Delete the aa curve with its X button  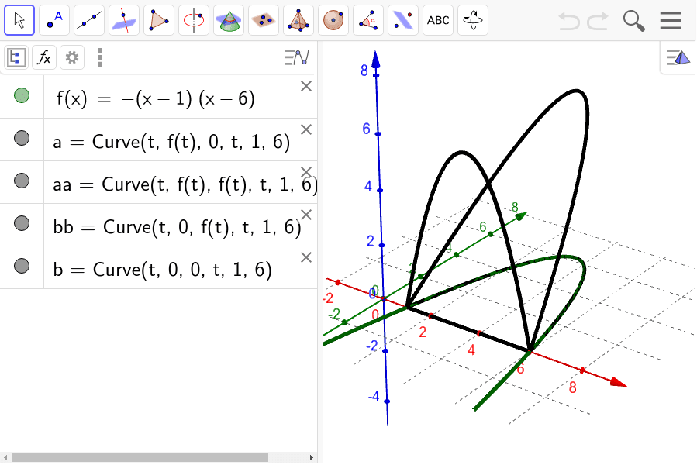click(x=306, y=171)
